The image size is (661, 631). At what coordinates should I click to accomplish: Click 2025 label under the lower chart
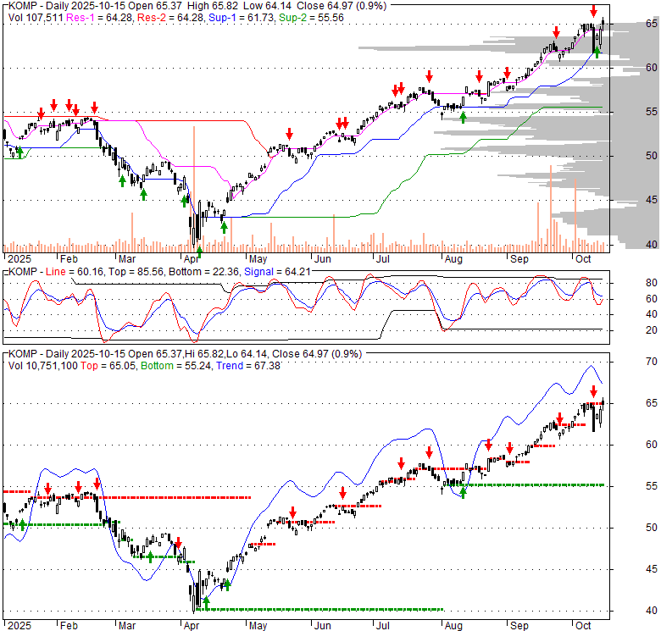coord(19,626)
